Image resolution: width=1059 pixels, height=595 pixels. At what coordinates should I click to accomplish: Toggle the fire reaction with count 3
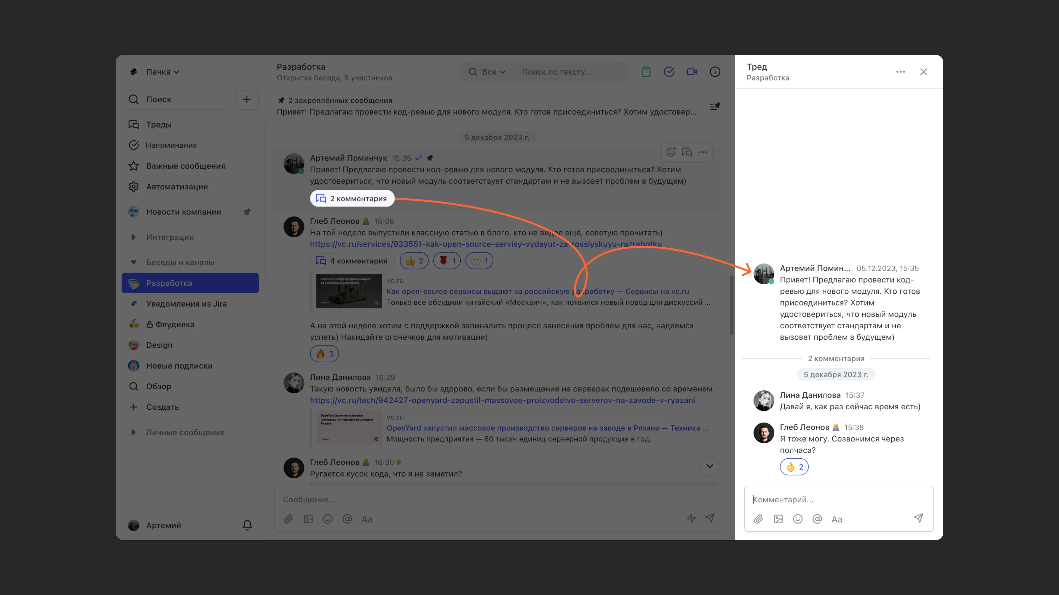[x=324, y=353]
